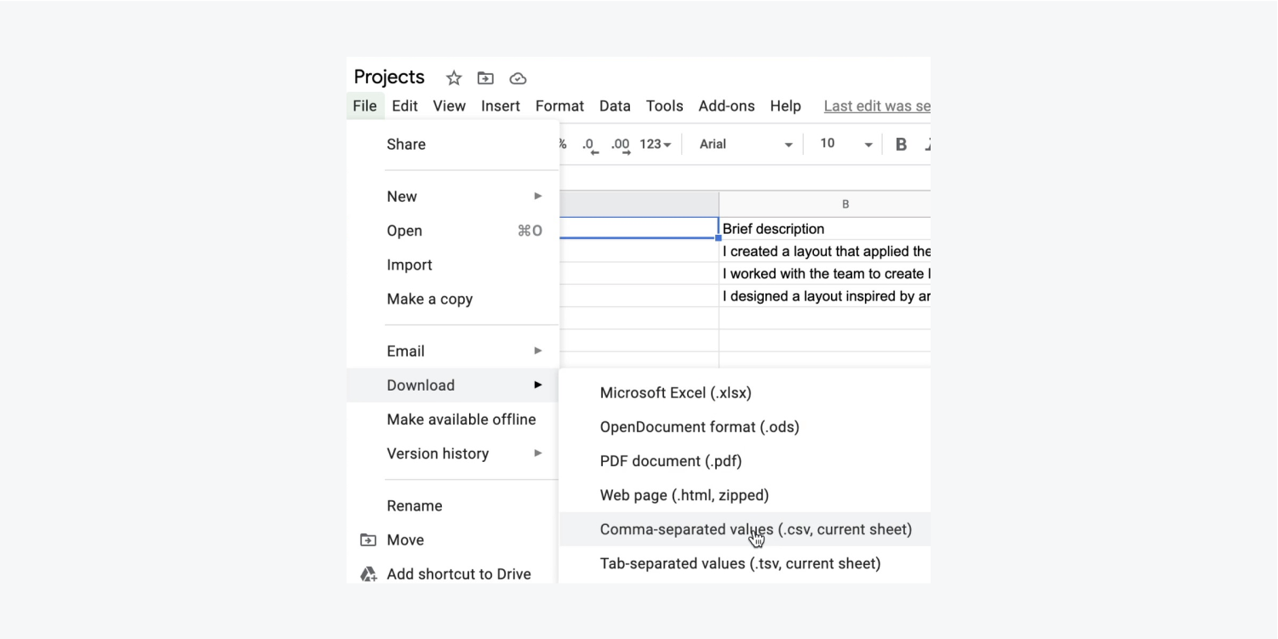Image resolution: width=1278 pixels, height=639 pixels.
Task: Expand the New submenu arrow
Action: [x=538, y=197]
